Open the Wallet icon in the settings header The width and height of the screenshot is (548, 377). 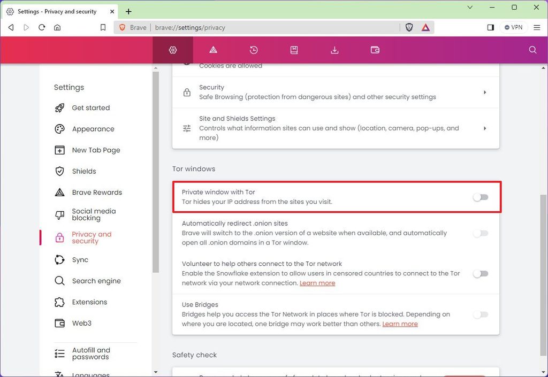375,50
